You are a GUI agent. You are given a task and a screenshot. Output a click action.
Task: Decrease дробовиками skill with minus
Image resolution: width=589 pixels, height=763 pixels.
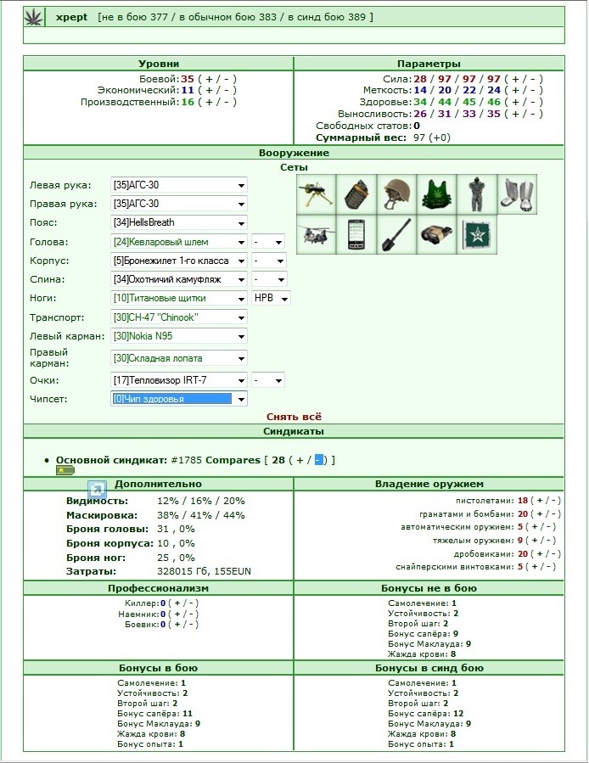click(x=553, y=553)
